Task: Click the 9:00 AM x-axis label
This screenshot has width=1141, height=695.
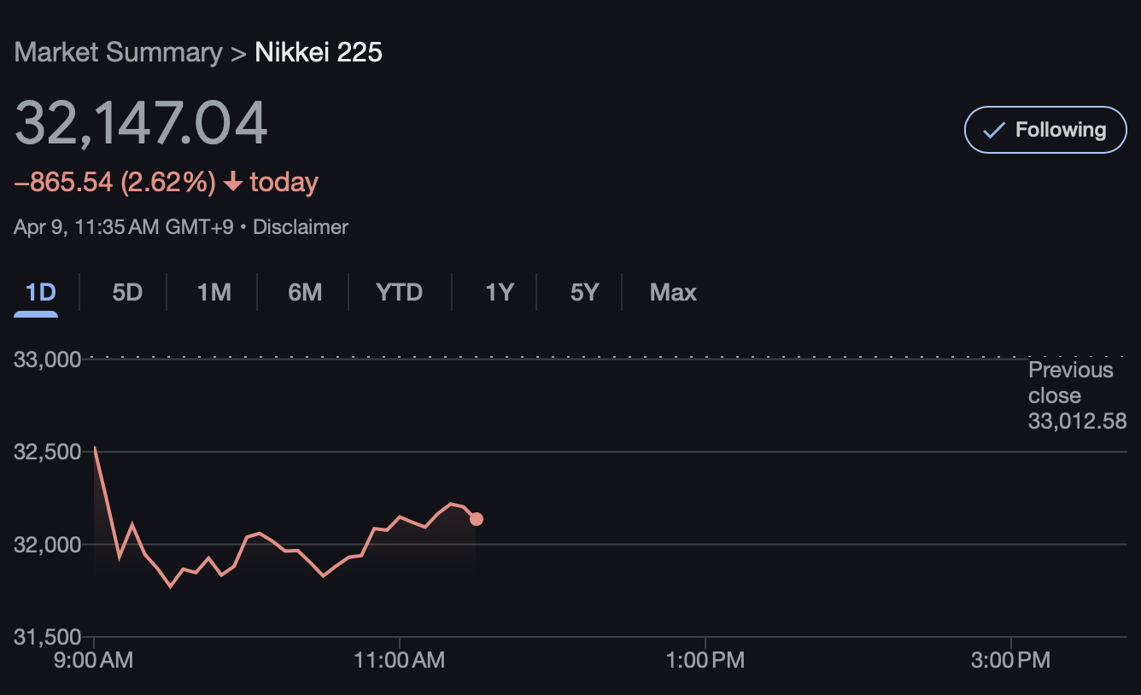Action: pyautogui.click(x=94, y=660)
